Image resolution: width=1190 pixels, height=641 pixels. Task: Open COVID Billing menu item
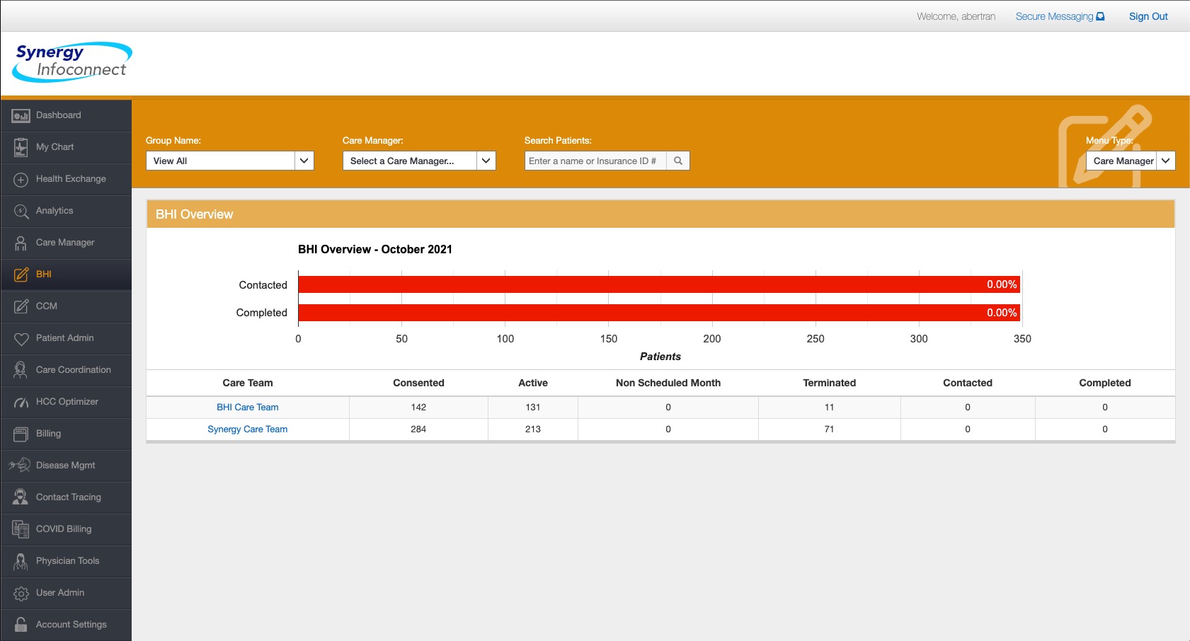pyautogui.click(x=66, y=529)
